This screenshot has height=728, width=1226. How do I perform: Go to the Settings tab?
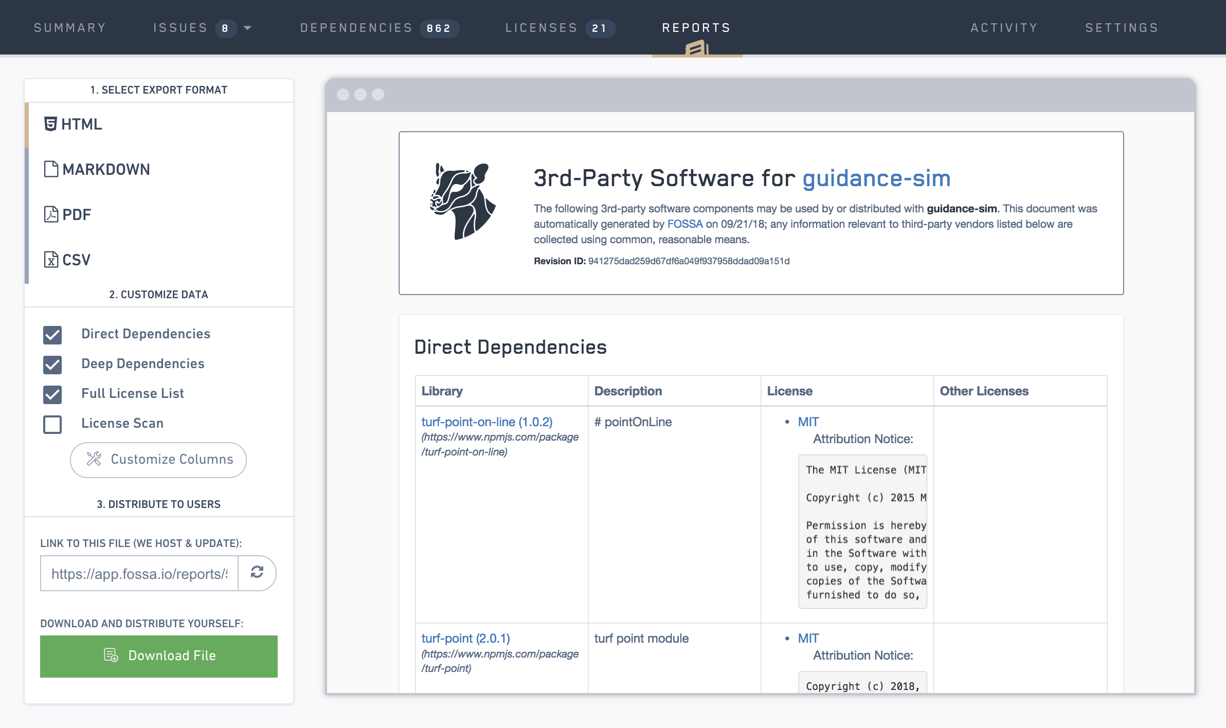pyautogui.click(x=1122, y=28)
